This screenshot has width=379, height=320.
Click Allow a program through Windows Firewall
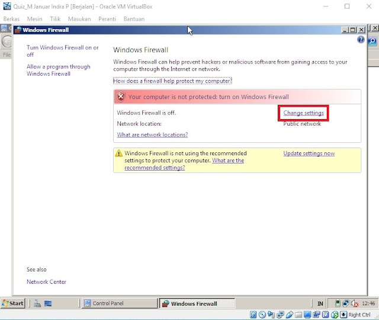click(x=59, y=70)
